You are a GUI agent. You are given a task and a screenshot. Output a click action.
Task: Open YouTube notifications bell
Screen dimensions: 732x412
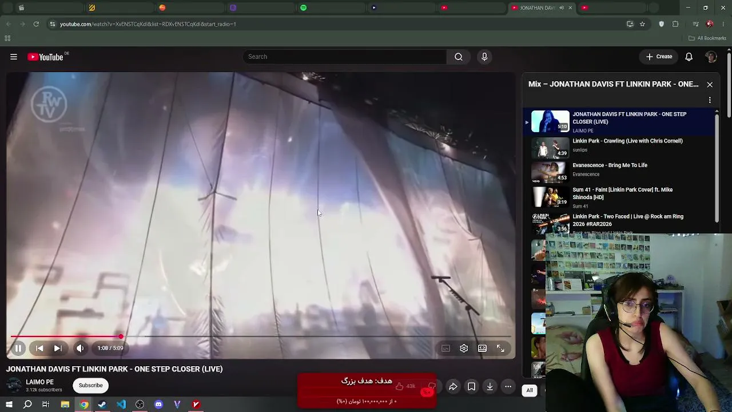coord(689,57)
